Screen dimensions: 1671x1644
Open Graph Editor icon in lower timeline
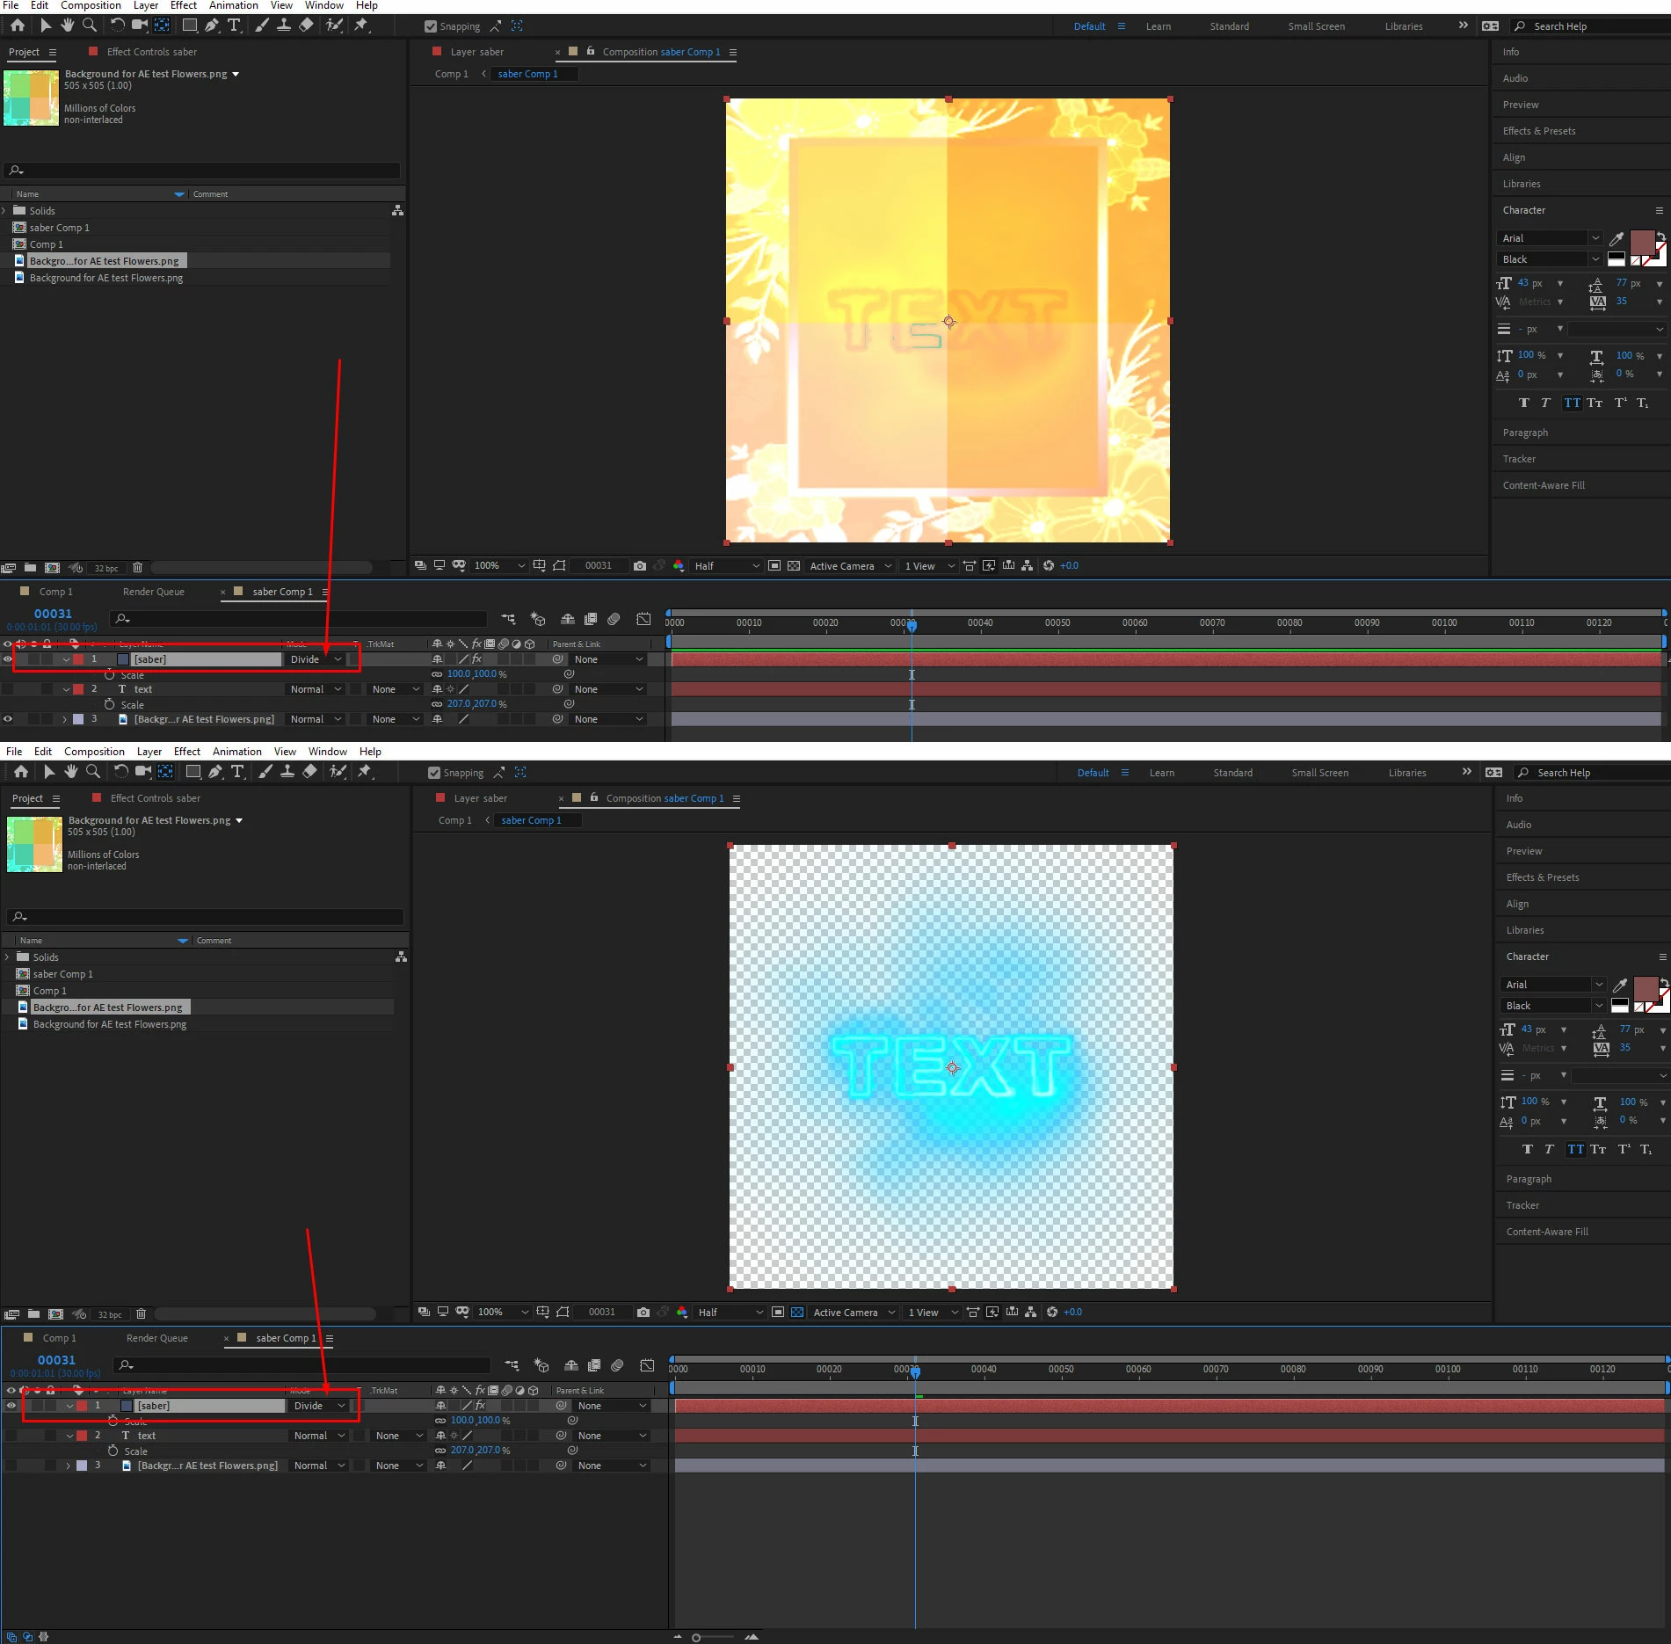tap(647, 1365)
